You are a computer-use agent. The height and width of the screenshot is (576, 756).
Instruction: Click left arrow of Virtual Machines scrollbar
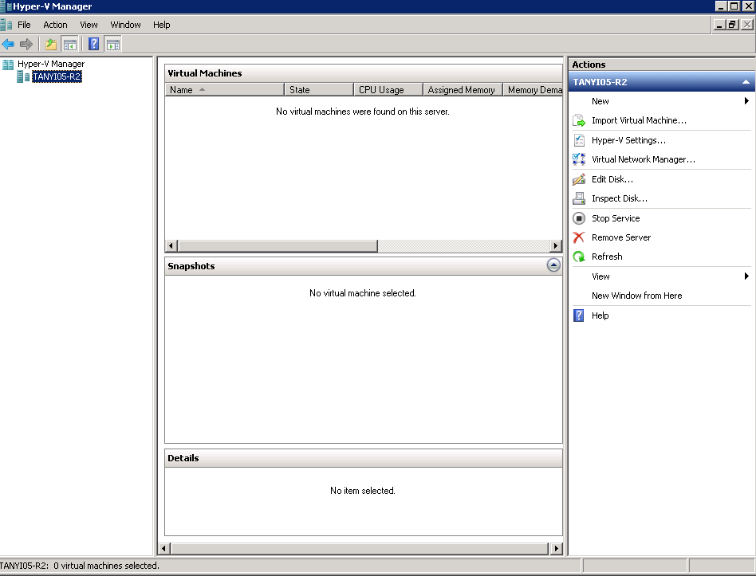(x=171, y=246)
